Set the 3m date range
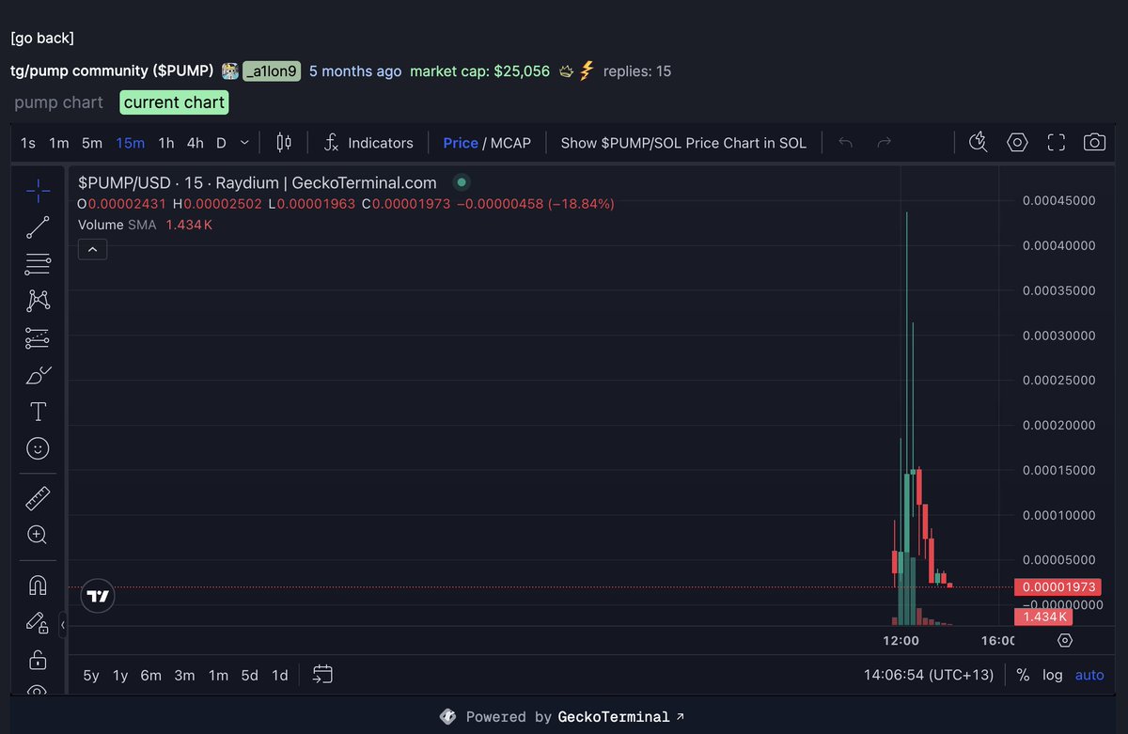This screenshot has height=734, width=1128. click(185, 675)
